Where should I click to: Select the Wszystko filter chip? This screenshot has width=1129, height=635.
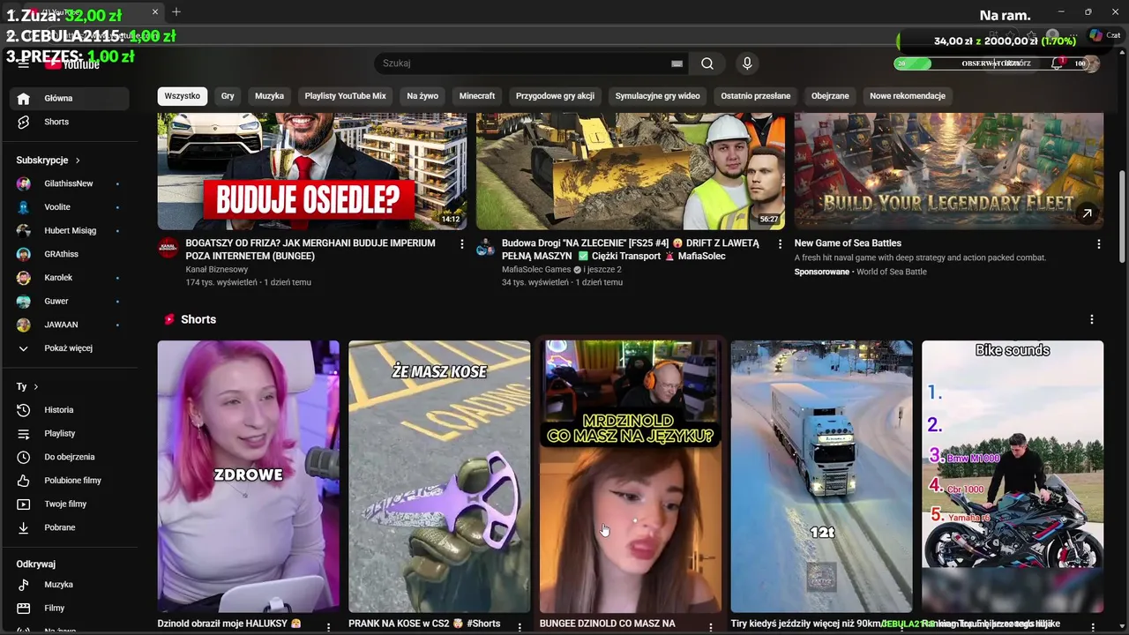point(183,95)
